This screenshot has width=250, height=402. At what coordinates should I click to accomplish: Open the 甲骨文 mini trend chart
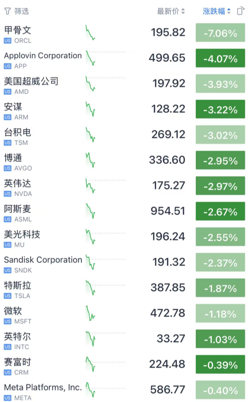point(90,33)
